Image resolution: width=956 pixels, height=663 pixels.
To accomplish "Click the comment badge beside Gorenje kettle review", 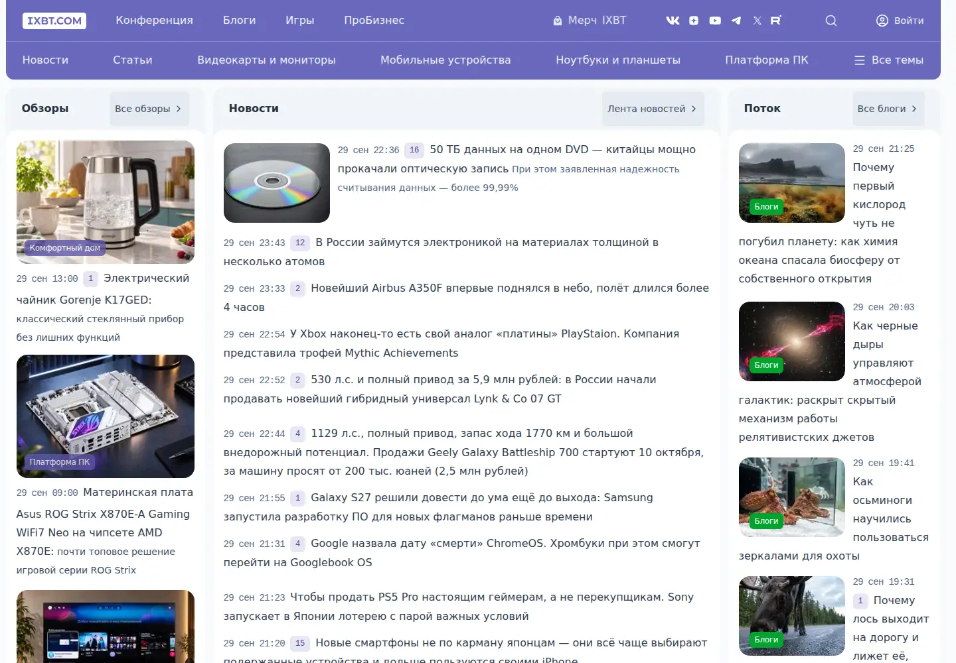I will point(91,278).
